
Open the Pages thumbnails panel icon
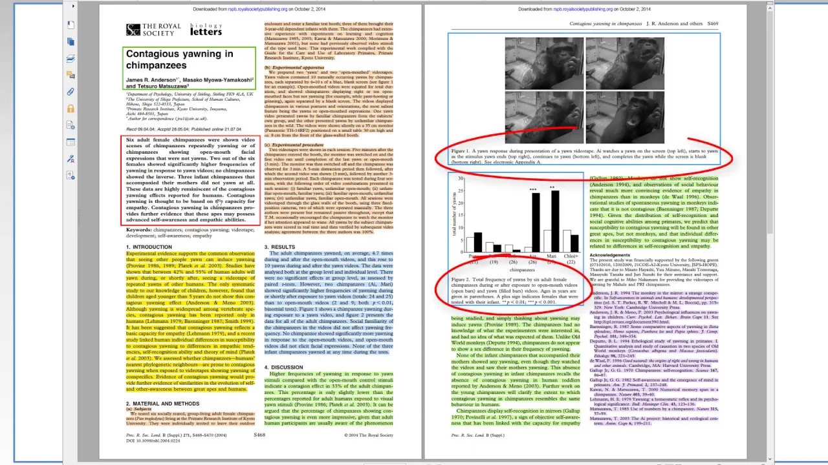coord(71,41)
